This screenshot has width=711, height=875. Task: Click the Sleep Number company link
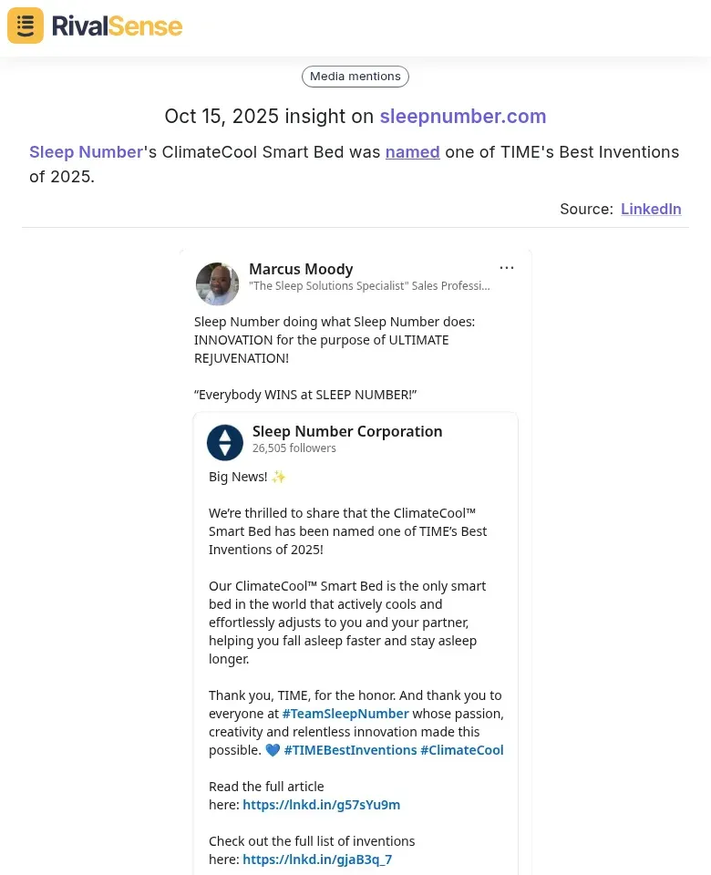click(x=86, y=152)
